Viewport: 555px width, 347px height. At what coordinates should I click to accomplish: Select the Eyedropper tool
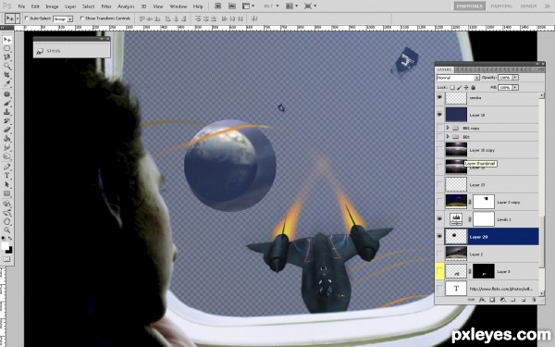(x=6, y=83)
